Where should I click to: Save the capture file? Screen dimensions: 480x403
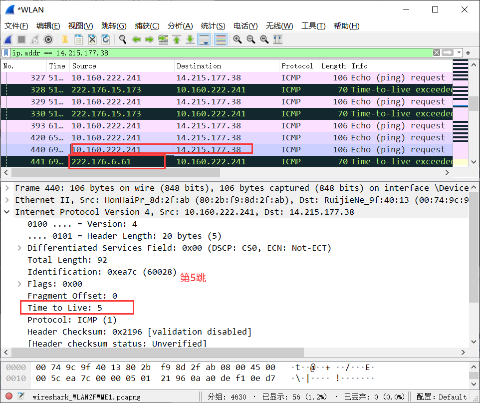79,39
